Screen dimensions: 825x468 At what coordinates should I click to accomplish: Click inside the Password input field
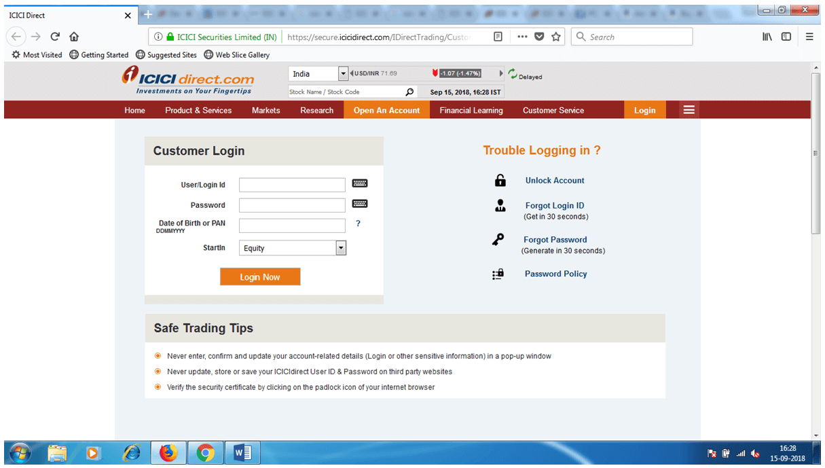(x=292, y=204)
